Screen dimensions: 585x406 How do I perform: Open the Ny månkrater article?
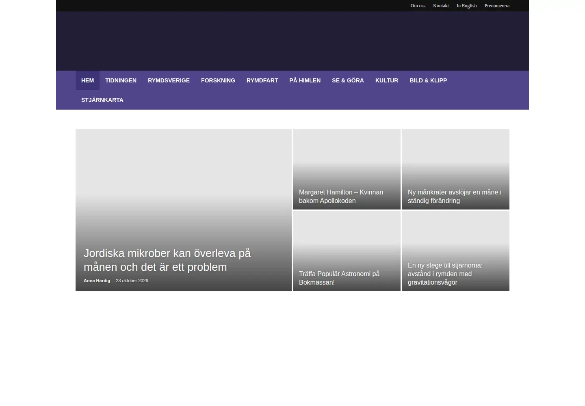point(455,197)
